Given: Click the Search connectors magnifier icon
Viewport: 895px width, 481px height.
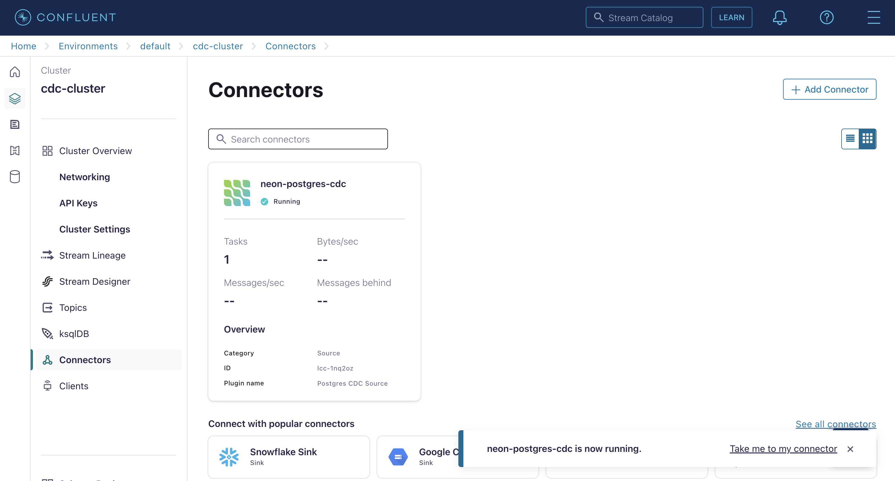Looking at the screenshot, I should [x=221, y=139].
